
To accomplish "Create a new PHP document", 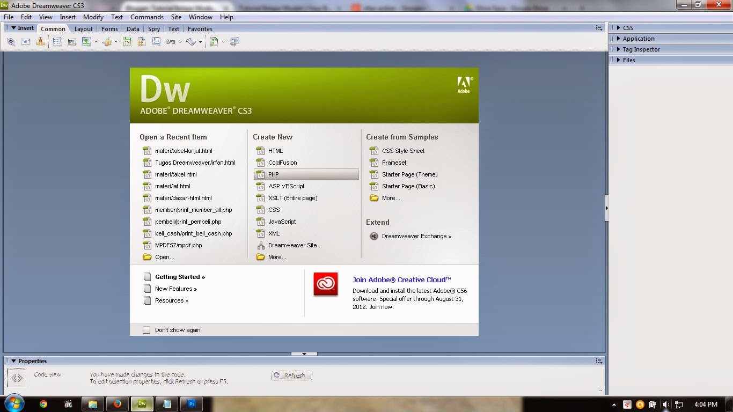I will [x=306, y=174].
